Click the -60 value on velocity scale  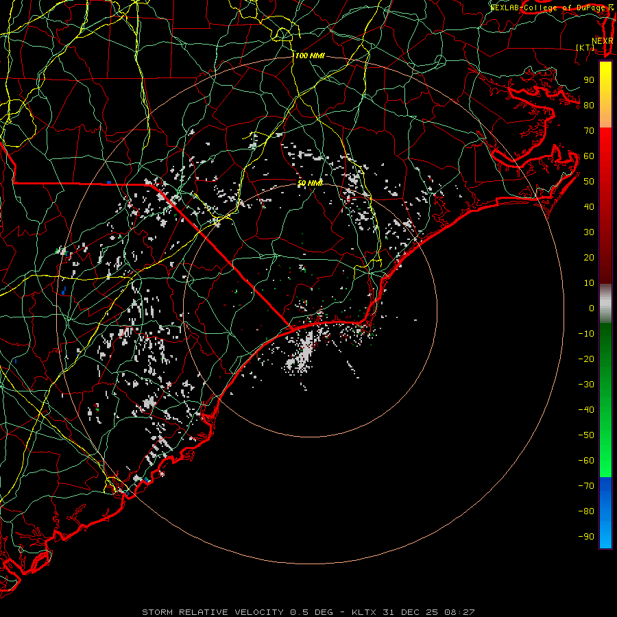586,461
